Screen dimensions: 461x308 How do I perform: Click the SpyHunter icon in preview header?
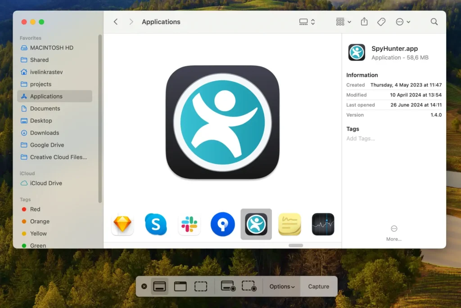357,52
